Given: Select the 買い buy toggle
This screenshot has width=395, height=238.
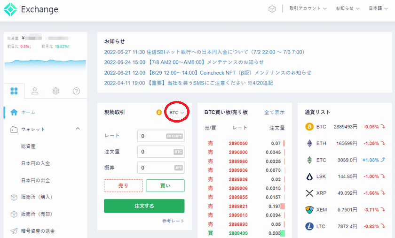Looking at the screenshot, I should pos(165,186).
